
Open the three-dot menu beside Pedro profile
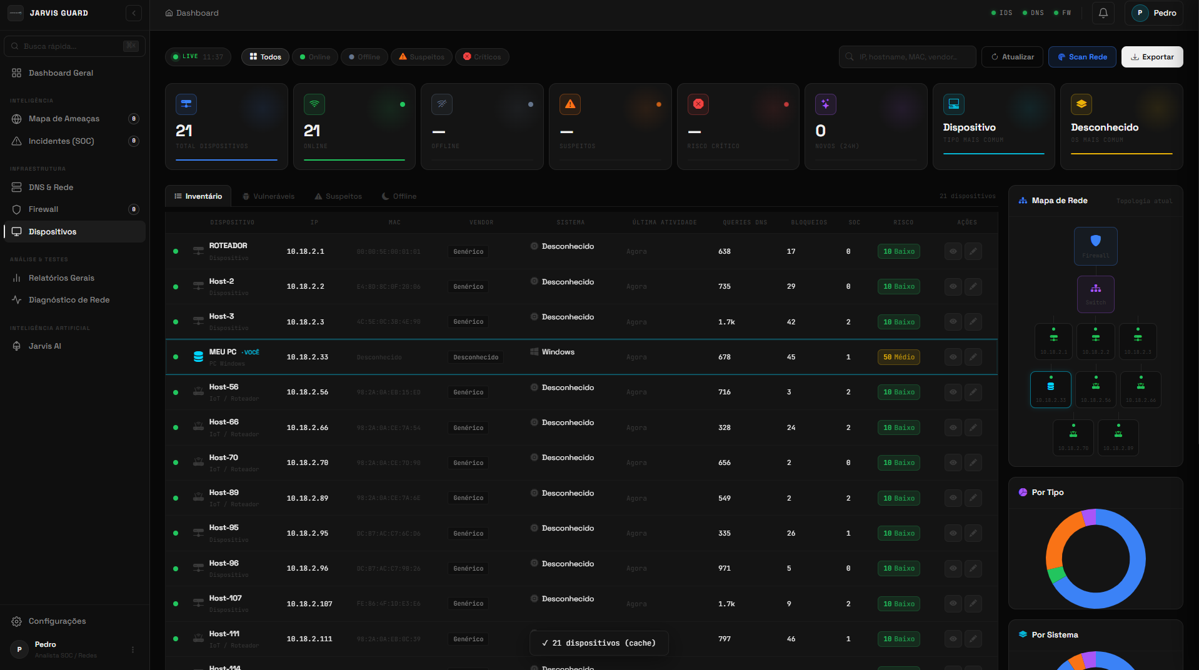[x=133, y=650]
